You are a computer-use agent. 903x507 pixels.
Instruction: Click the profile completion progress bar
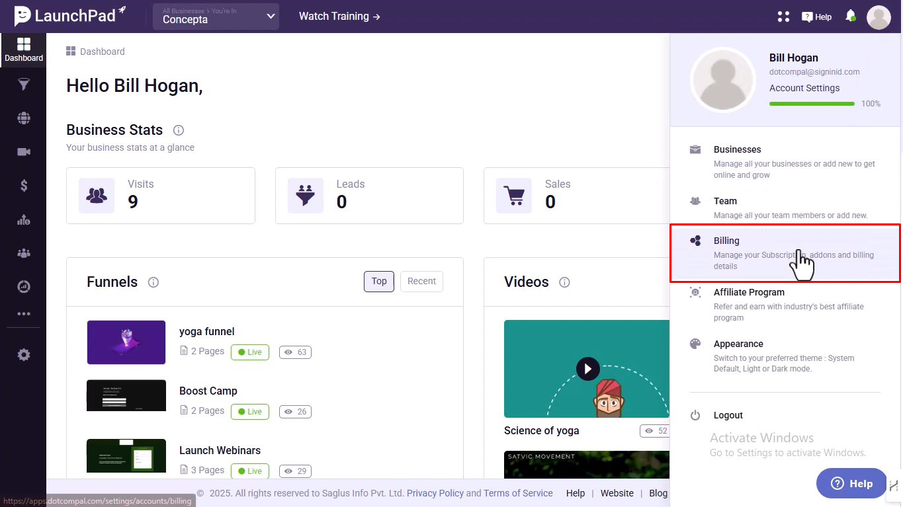pos(812,104)
